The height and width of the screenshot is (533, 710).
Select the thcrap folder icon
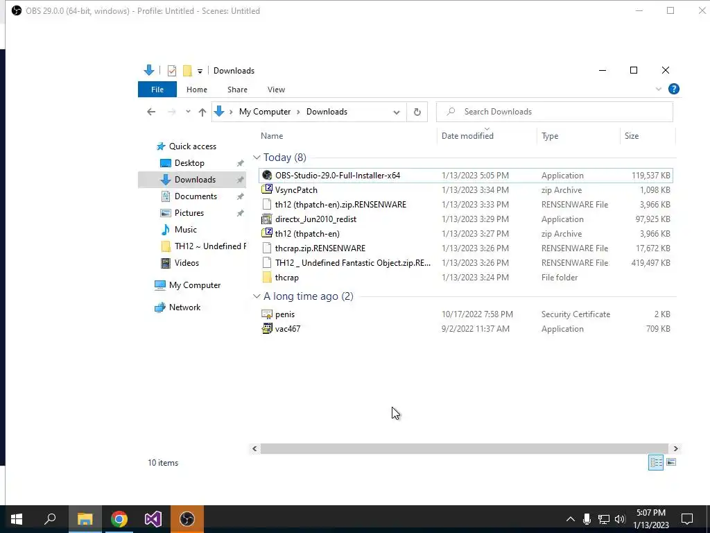[x=267, y=278]
